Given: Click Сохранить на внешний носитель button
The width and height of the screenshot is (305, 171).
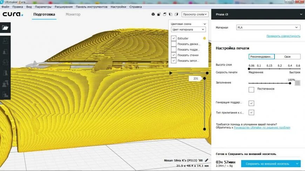Looking at the screenshot, I should click(267, 164).
